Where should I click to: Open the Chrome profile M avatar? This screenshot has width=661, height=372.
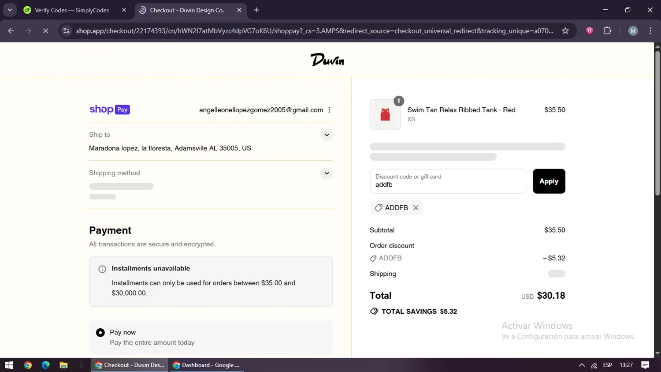(633, 30)
